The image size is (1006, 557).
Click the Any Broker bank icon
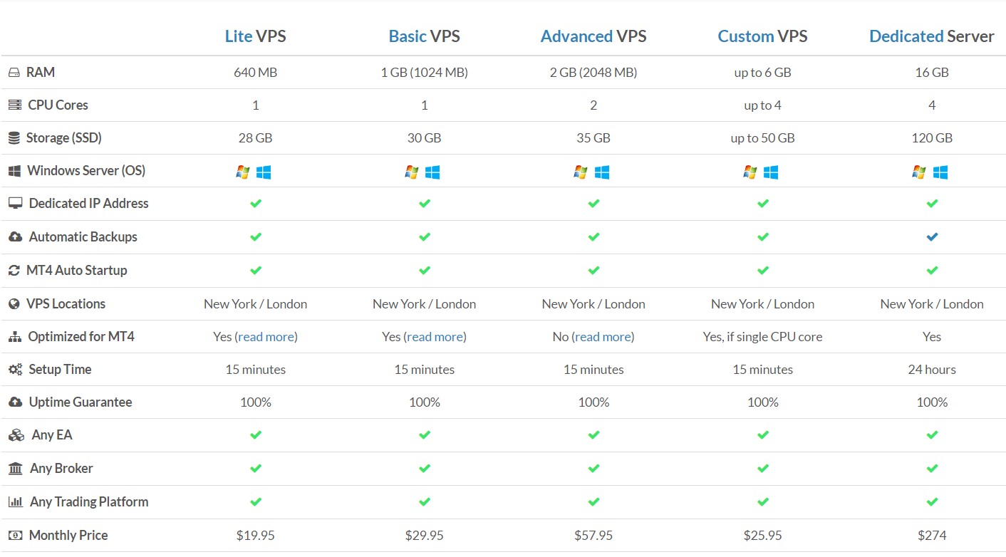click(x=16, y=469)
